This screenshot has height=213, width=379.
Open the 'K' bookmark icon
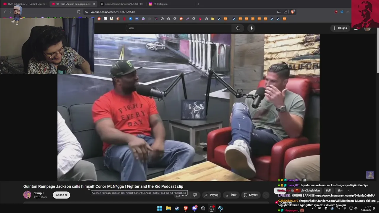pos(156,19)
